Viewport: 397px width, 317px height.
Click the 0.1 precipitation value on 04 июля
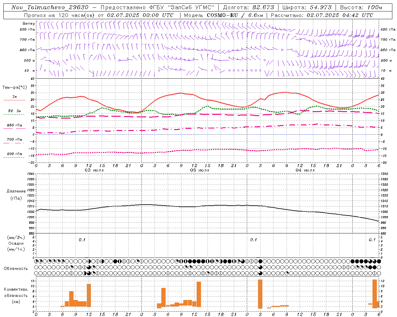coord(254,240)
